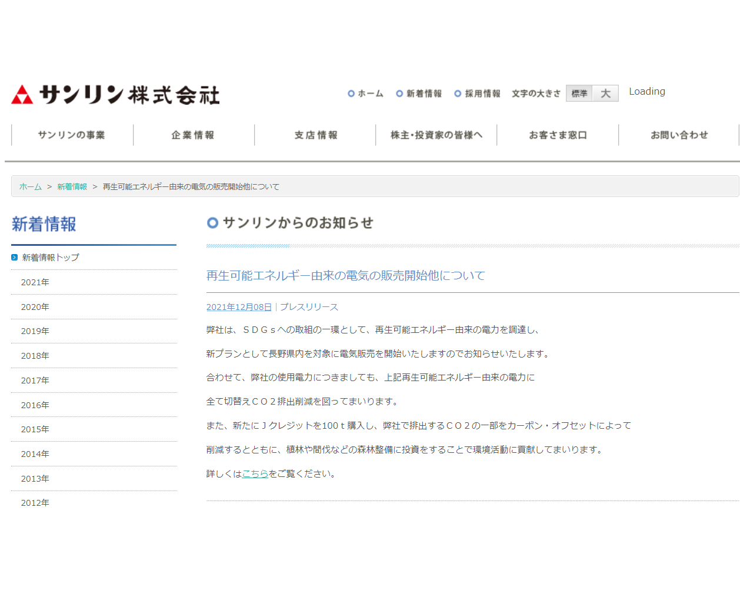
Task: Switch text size to 標準
Action: [x=579, y=93]
